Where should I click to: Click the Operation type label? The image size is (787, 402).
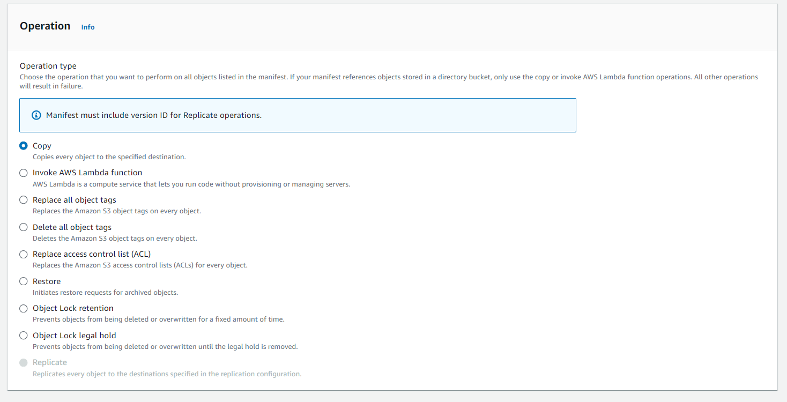point(48,66)
